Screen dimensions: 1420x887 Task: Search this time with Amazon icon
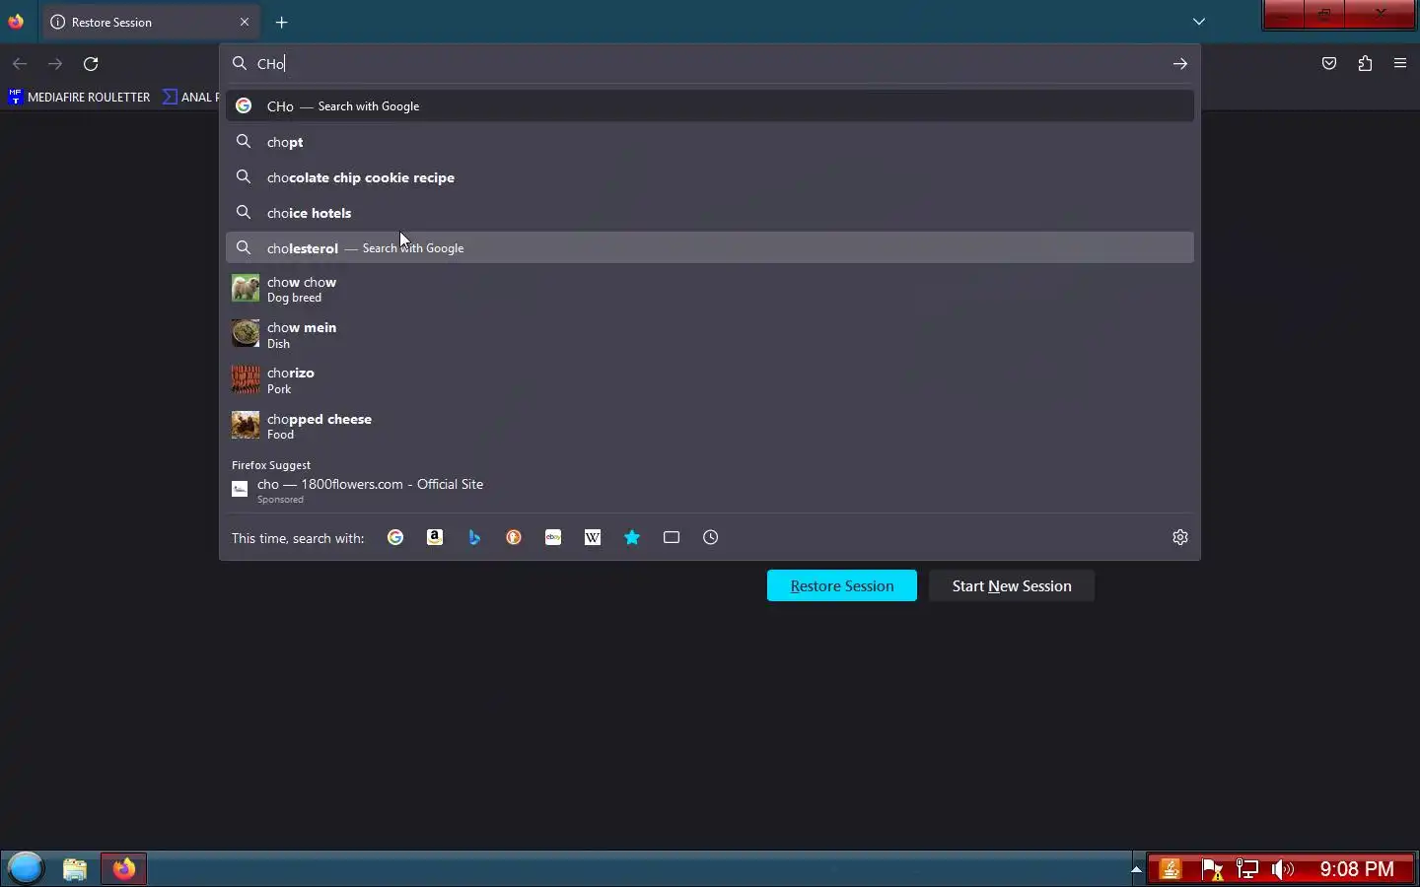pos(435,537)
